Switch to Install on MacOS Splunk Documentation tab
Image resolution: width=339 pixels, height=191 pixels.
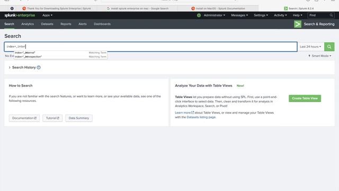click(x=218, y=8)
